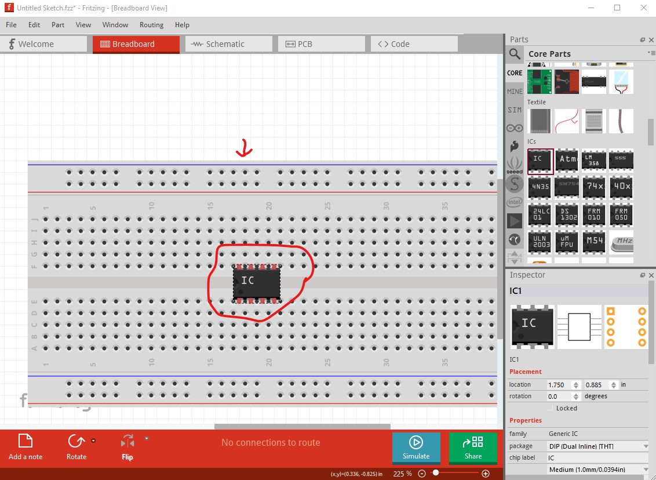
Task: Pick the 4N35 optocoupler part
Action: click(x=540, y=187)
